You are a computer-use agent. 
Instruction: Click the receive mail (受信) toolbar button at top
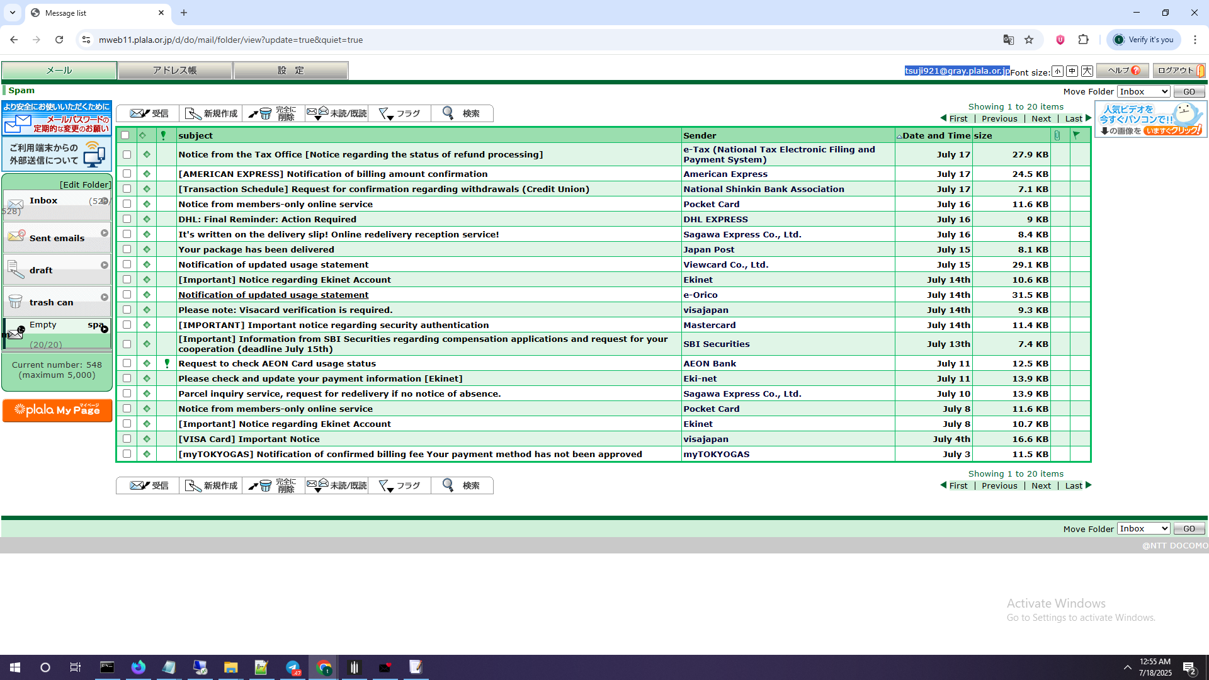pyautogui.click(x=148, y=113)
